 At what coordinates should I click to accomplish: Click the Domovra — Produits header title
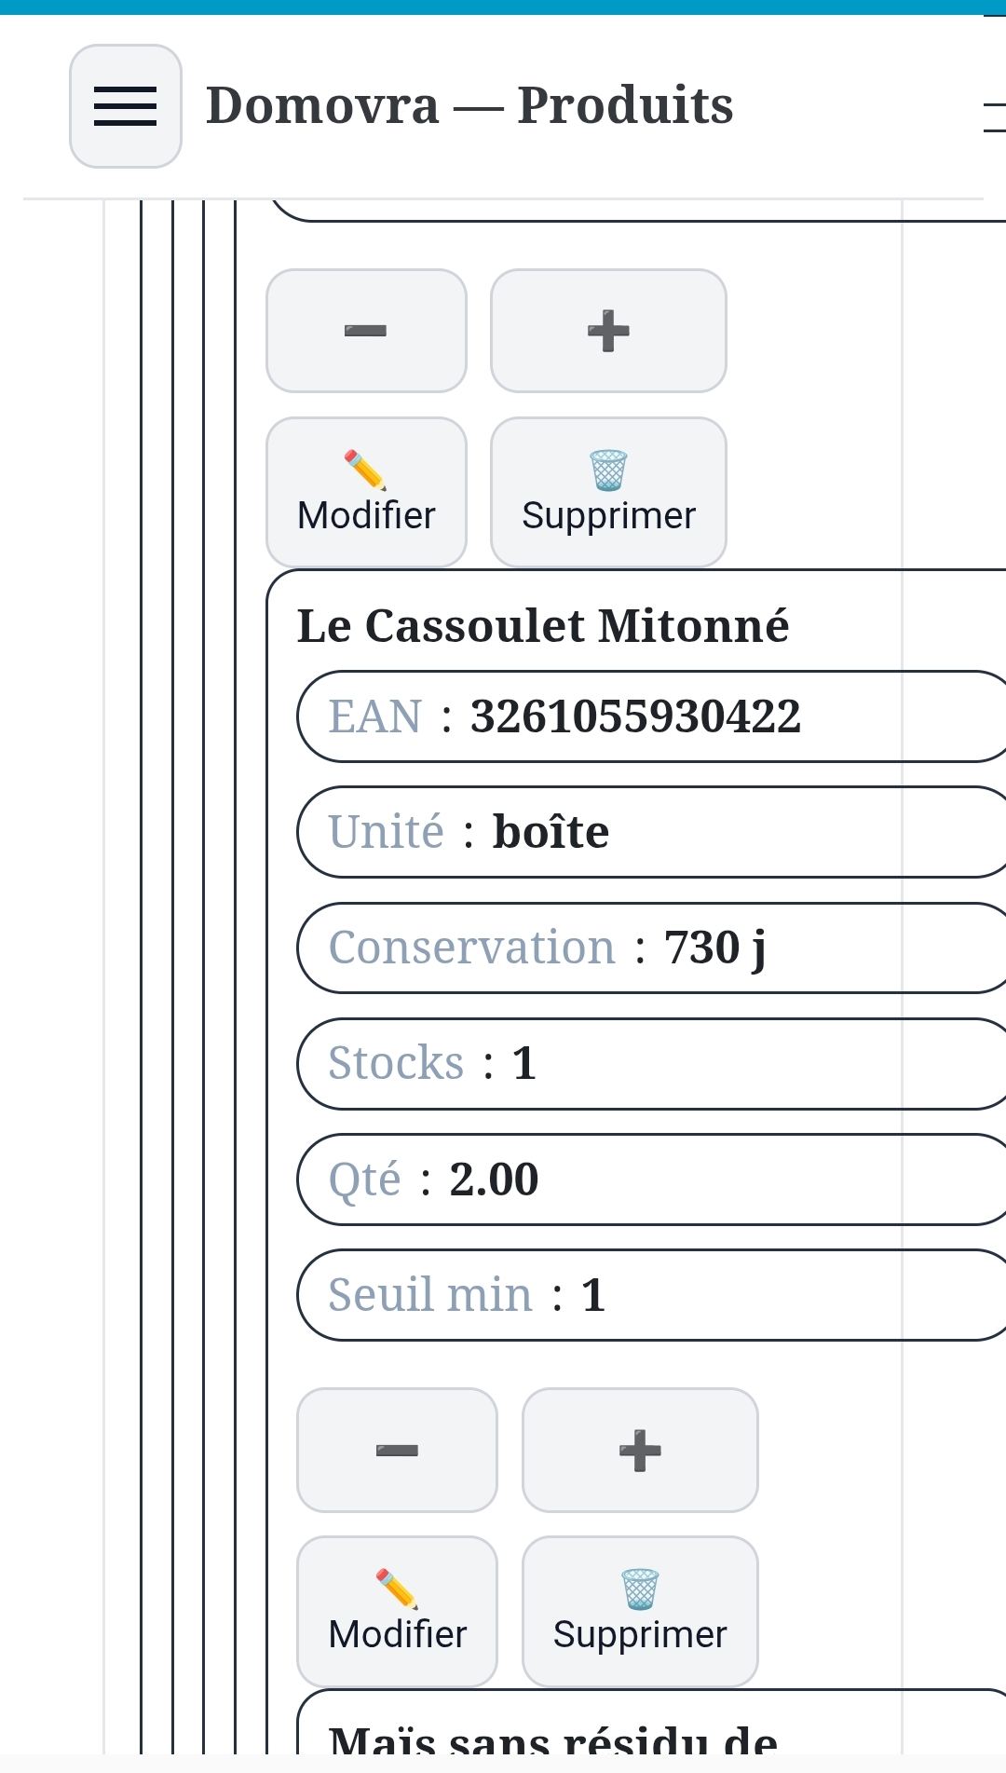(x=469, y=105)
